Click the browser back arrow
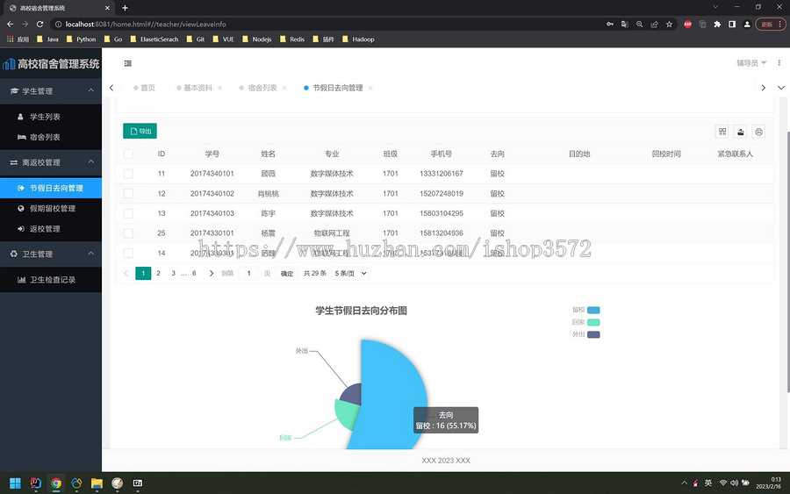The height and width of the screenshot is (494, 790). click(x=10, y=25)
